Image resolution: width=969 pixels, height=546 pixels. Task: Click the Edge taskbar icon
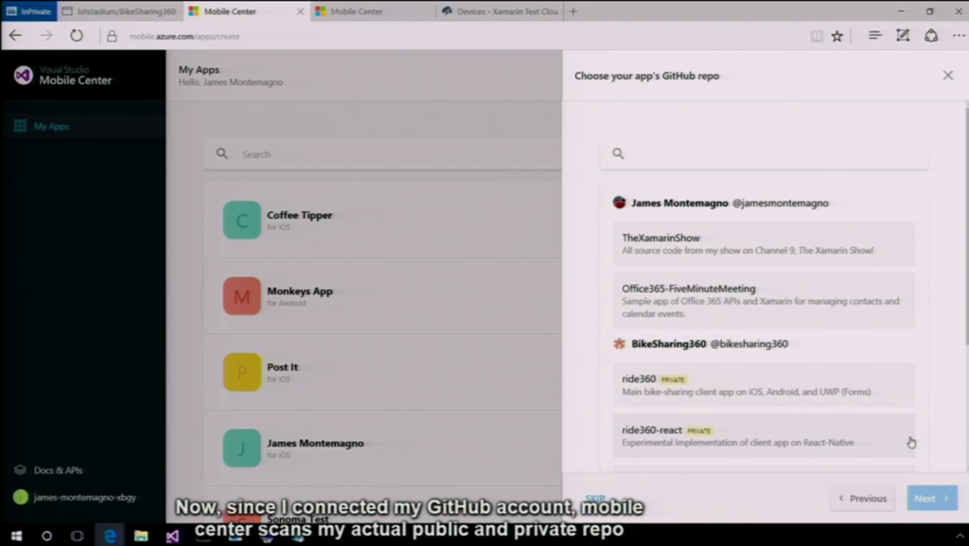(110, 536)
